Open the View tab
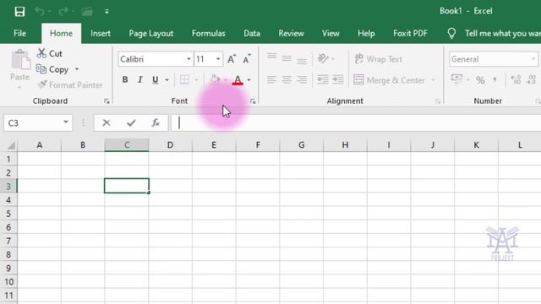 331,34
